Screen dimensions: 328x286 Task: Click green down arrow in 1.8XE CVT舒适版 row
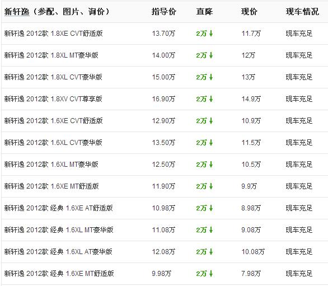pyautogui.click(x=211, y=34)
